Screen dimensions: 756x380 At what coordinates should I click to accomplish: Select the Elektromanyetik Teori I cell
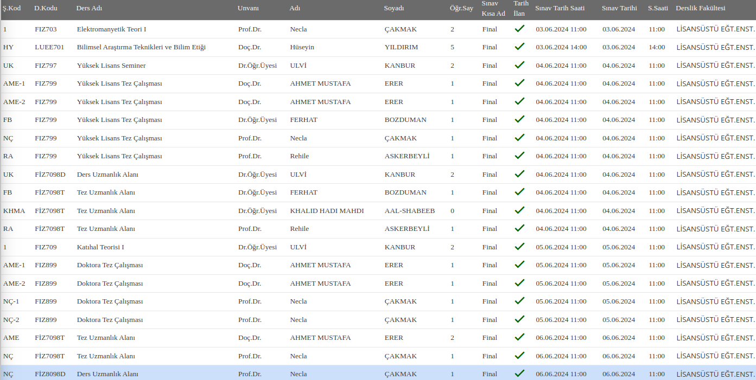tap(112, 29)
